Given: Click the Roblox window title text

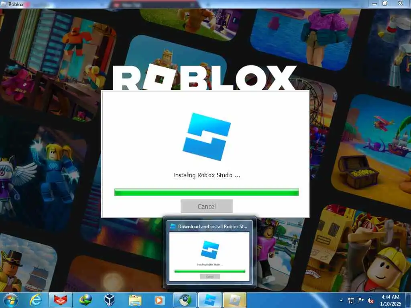Looking at the screenshot, I should pyautogui.click(x=16, y=4).
